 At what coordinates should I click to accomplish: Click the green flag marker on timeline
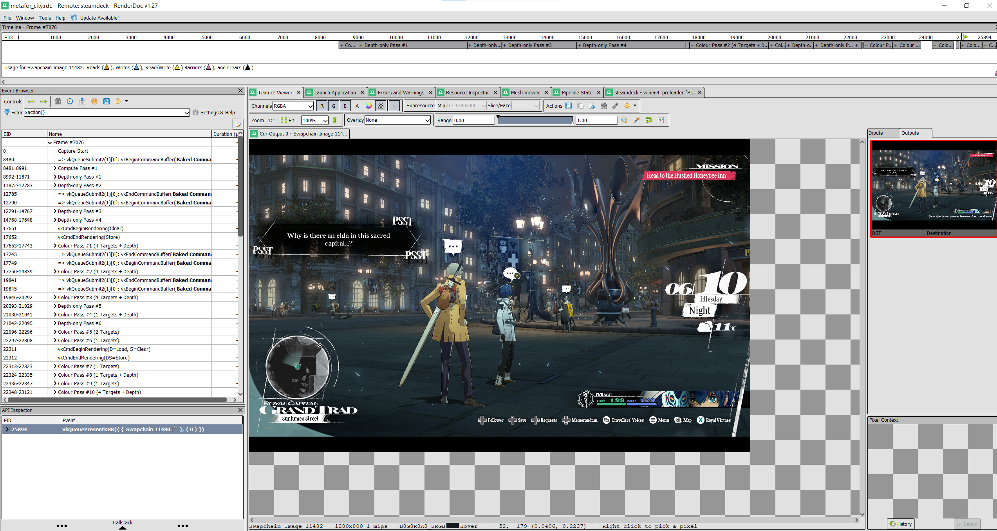click(966, 37)
